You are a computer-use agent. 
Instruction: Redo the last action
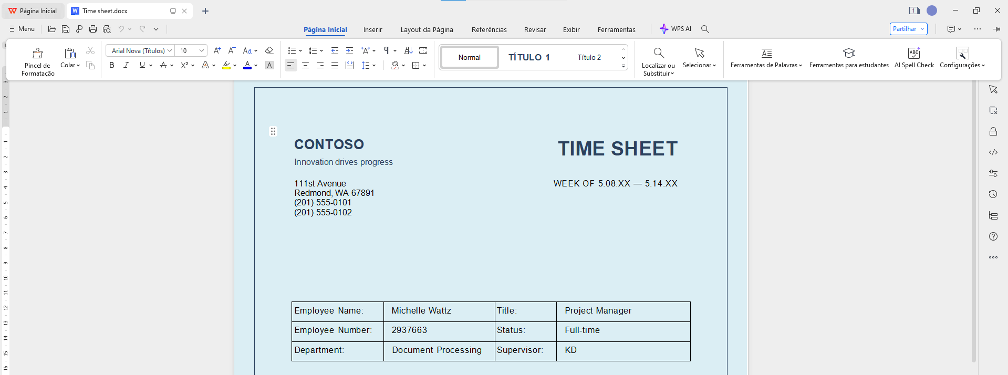pyautogui.click(x=142, y=29)
